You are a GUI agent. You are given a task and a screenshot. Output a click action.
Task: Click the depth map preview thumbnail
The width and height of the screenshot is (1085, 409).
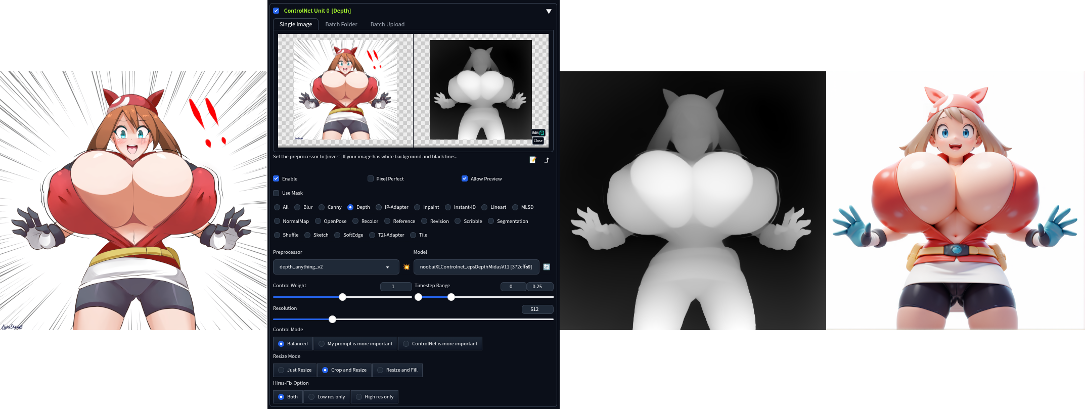tap(481, 90)
